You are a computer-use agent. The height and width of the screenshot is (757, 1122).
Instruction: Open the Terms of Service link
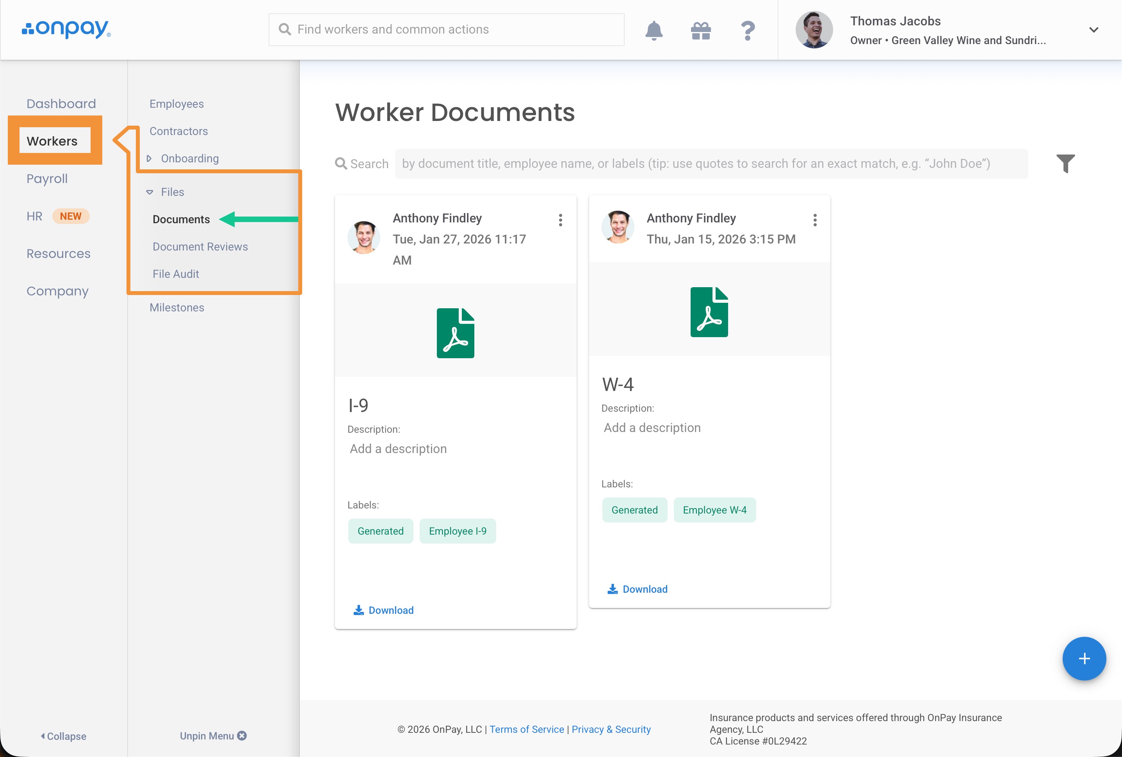pyautogui.click(x=526, y=729)
